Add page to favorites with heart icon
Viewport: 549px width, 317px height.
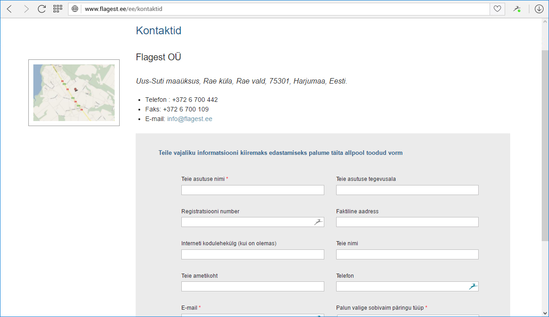click(x=497, y=9)
